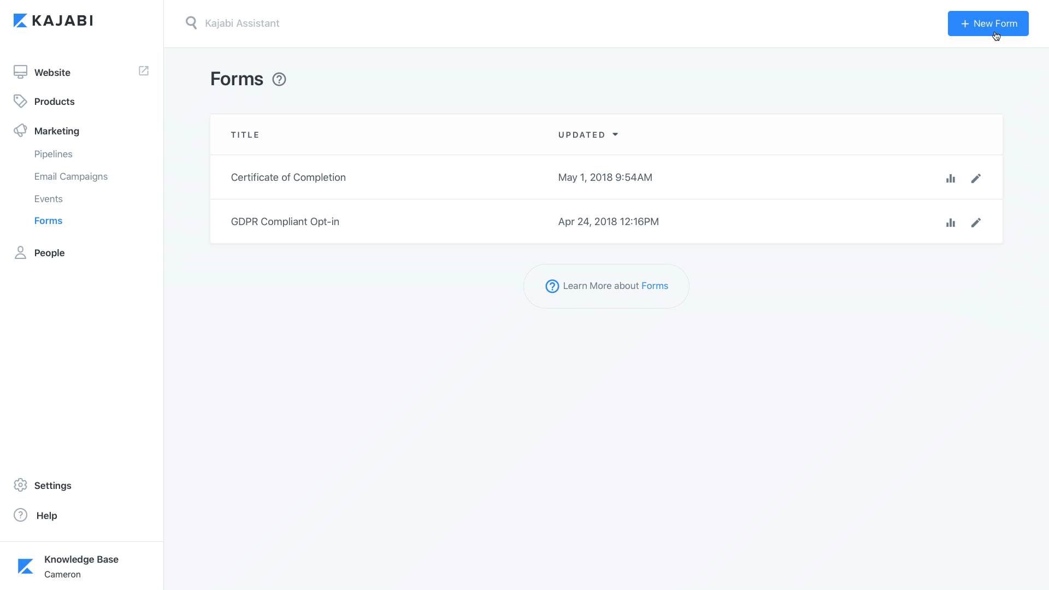This screenshot has width=1049, height=590.
Task: Open the People section
Action: click(x=49, y=253)
